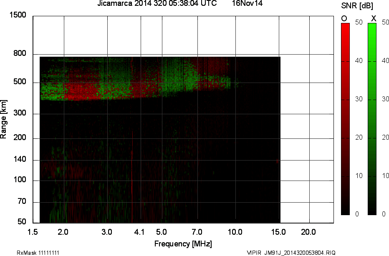Click the 40 label beside red O color bar
The height and width of the screenshot is (256, 389).
point(359,61)
